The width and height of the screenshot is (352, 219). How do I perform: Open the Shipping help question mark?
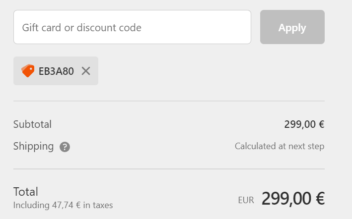click(65, 147)
